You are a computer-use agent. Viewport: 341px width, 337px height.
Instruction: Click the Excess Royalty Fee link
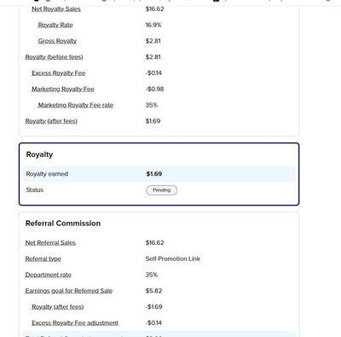[58, 73]
